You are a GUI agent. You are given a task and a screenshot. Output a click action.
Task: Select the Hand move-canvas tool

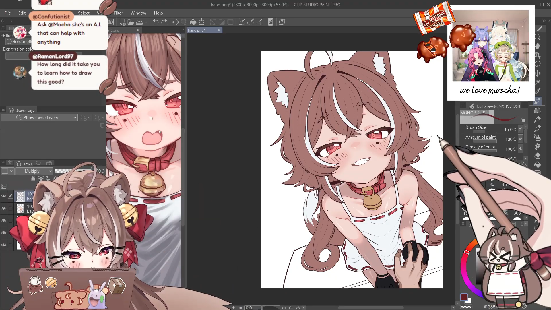click(x=538, y=46)
